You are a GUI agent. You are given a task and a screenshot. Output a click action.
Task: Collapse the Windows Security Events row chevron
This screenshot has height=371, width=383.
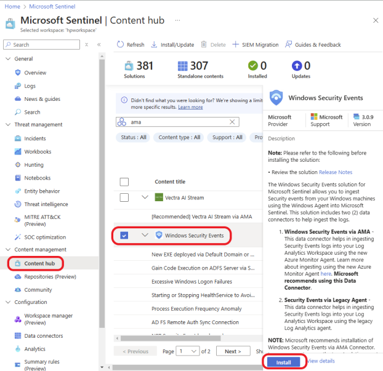point(145,235)
